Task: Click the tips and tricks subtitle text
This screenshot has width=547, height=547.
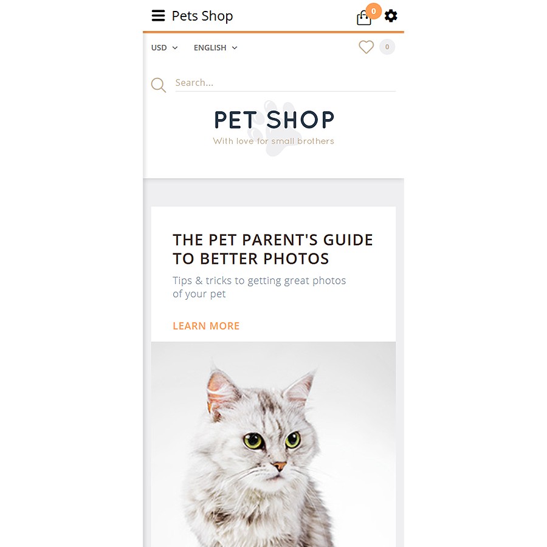Action: click(x=259, y=287)
